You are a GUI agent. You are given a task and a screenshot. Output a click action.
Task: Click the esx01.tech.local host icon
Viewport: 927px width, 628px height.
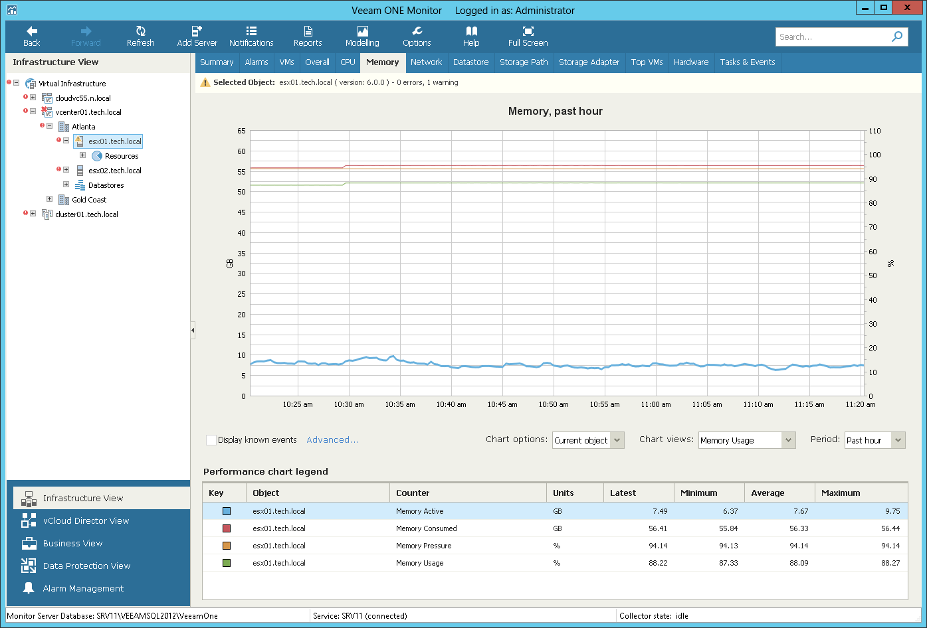pos(80,141)
